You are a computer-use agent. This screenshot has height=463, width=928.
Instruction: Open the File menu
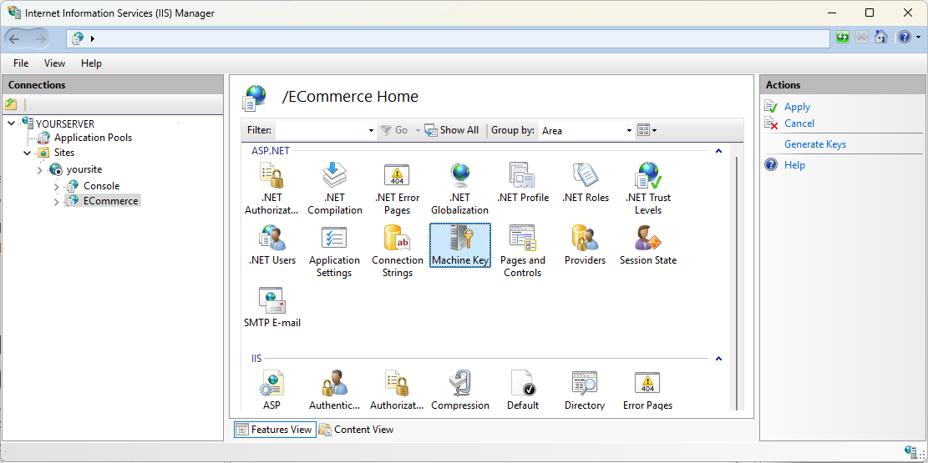tap(21, 63)
